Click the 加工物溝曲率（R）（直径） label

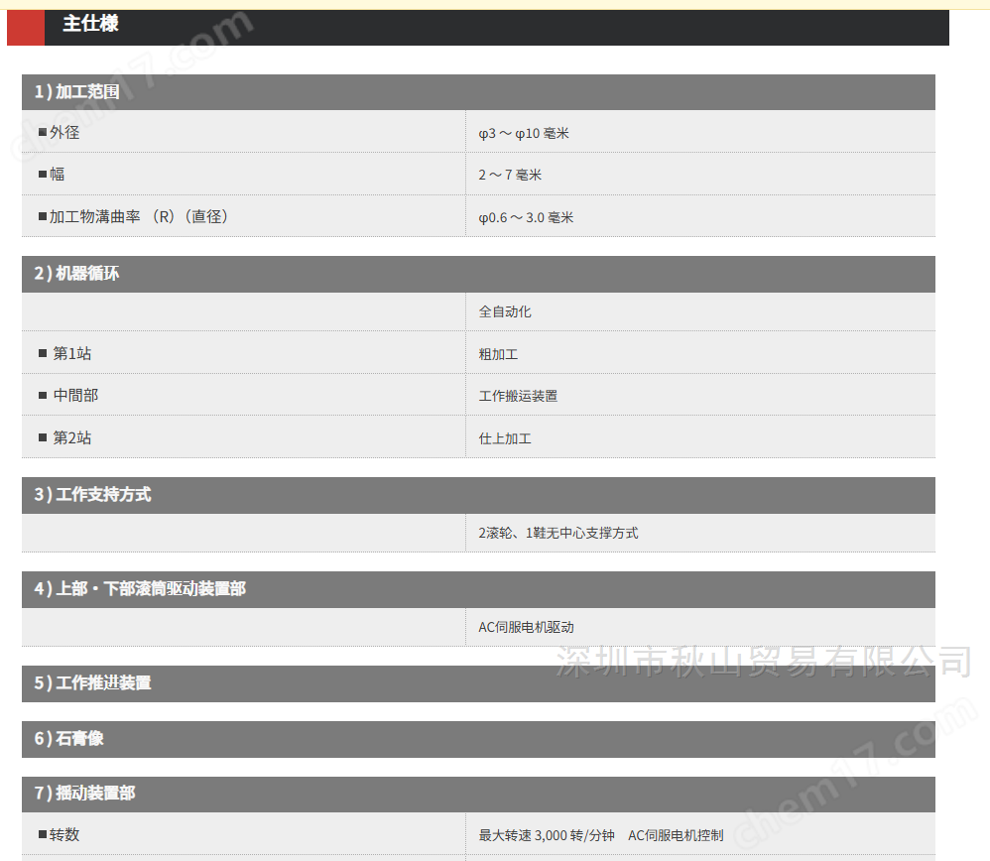pyautogui.click(x=139, y=216)
